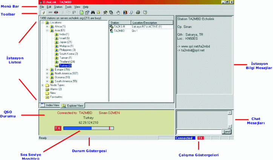The height and width of the screenshot is (160, 273).
Task: Open the Edit menu
Action: coord(49,7)
